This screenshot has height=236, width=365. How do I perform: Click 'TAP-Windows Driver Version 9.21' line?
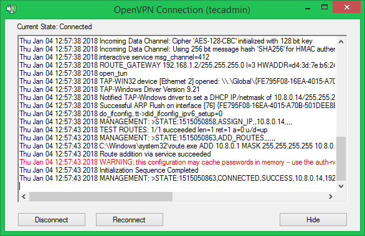[110, 89]
